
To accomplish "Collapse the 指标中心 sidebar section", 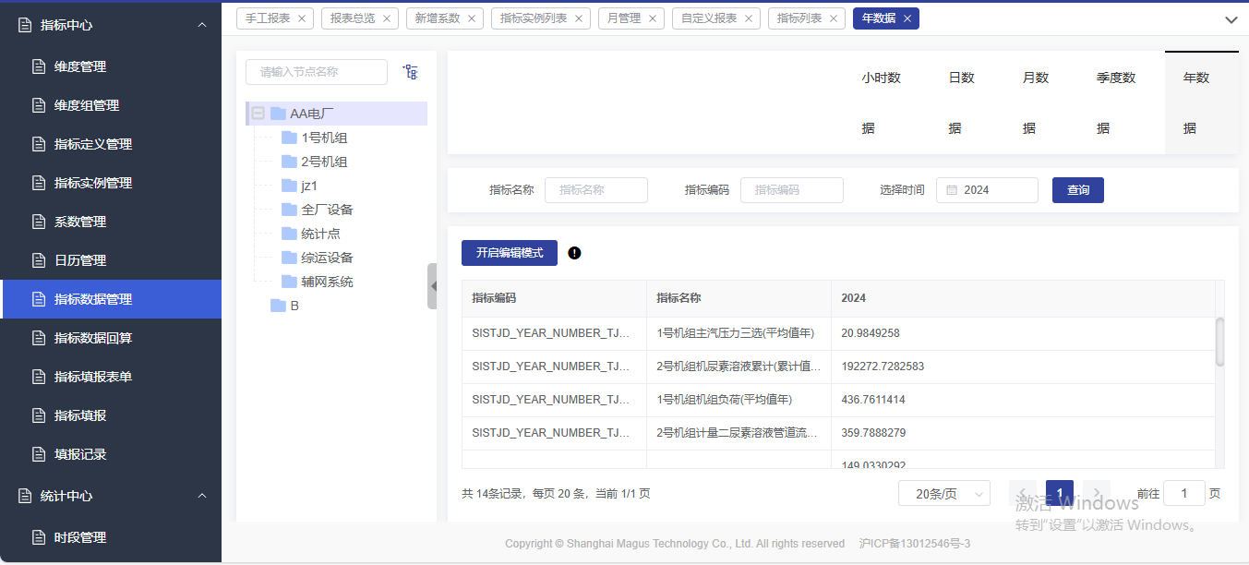I will click(202, 25).
